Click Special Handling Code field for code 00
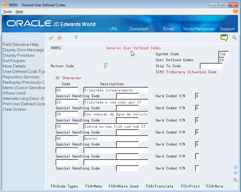Image resolution: width=241 pixels, height=192 pixels. [127, 96]
